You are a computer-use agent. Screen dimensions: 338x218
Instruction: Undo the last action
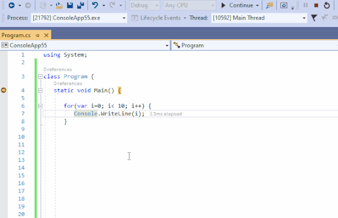tap(95, 5)
